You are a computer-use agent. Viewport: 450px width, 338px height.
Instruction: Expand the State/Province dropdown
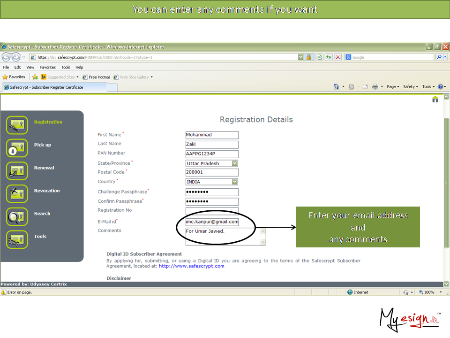(x=235, y=163)
